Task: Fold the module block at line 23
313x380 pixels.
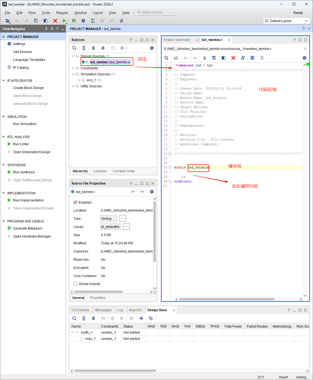Action: [x=170, y=167]
